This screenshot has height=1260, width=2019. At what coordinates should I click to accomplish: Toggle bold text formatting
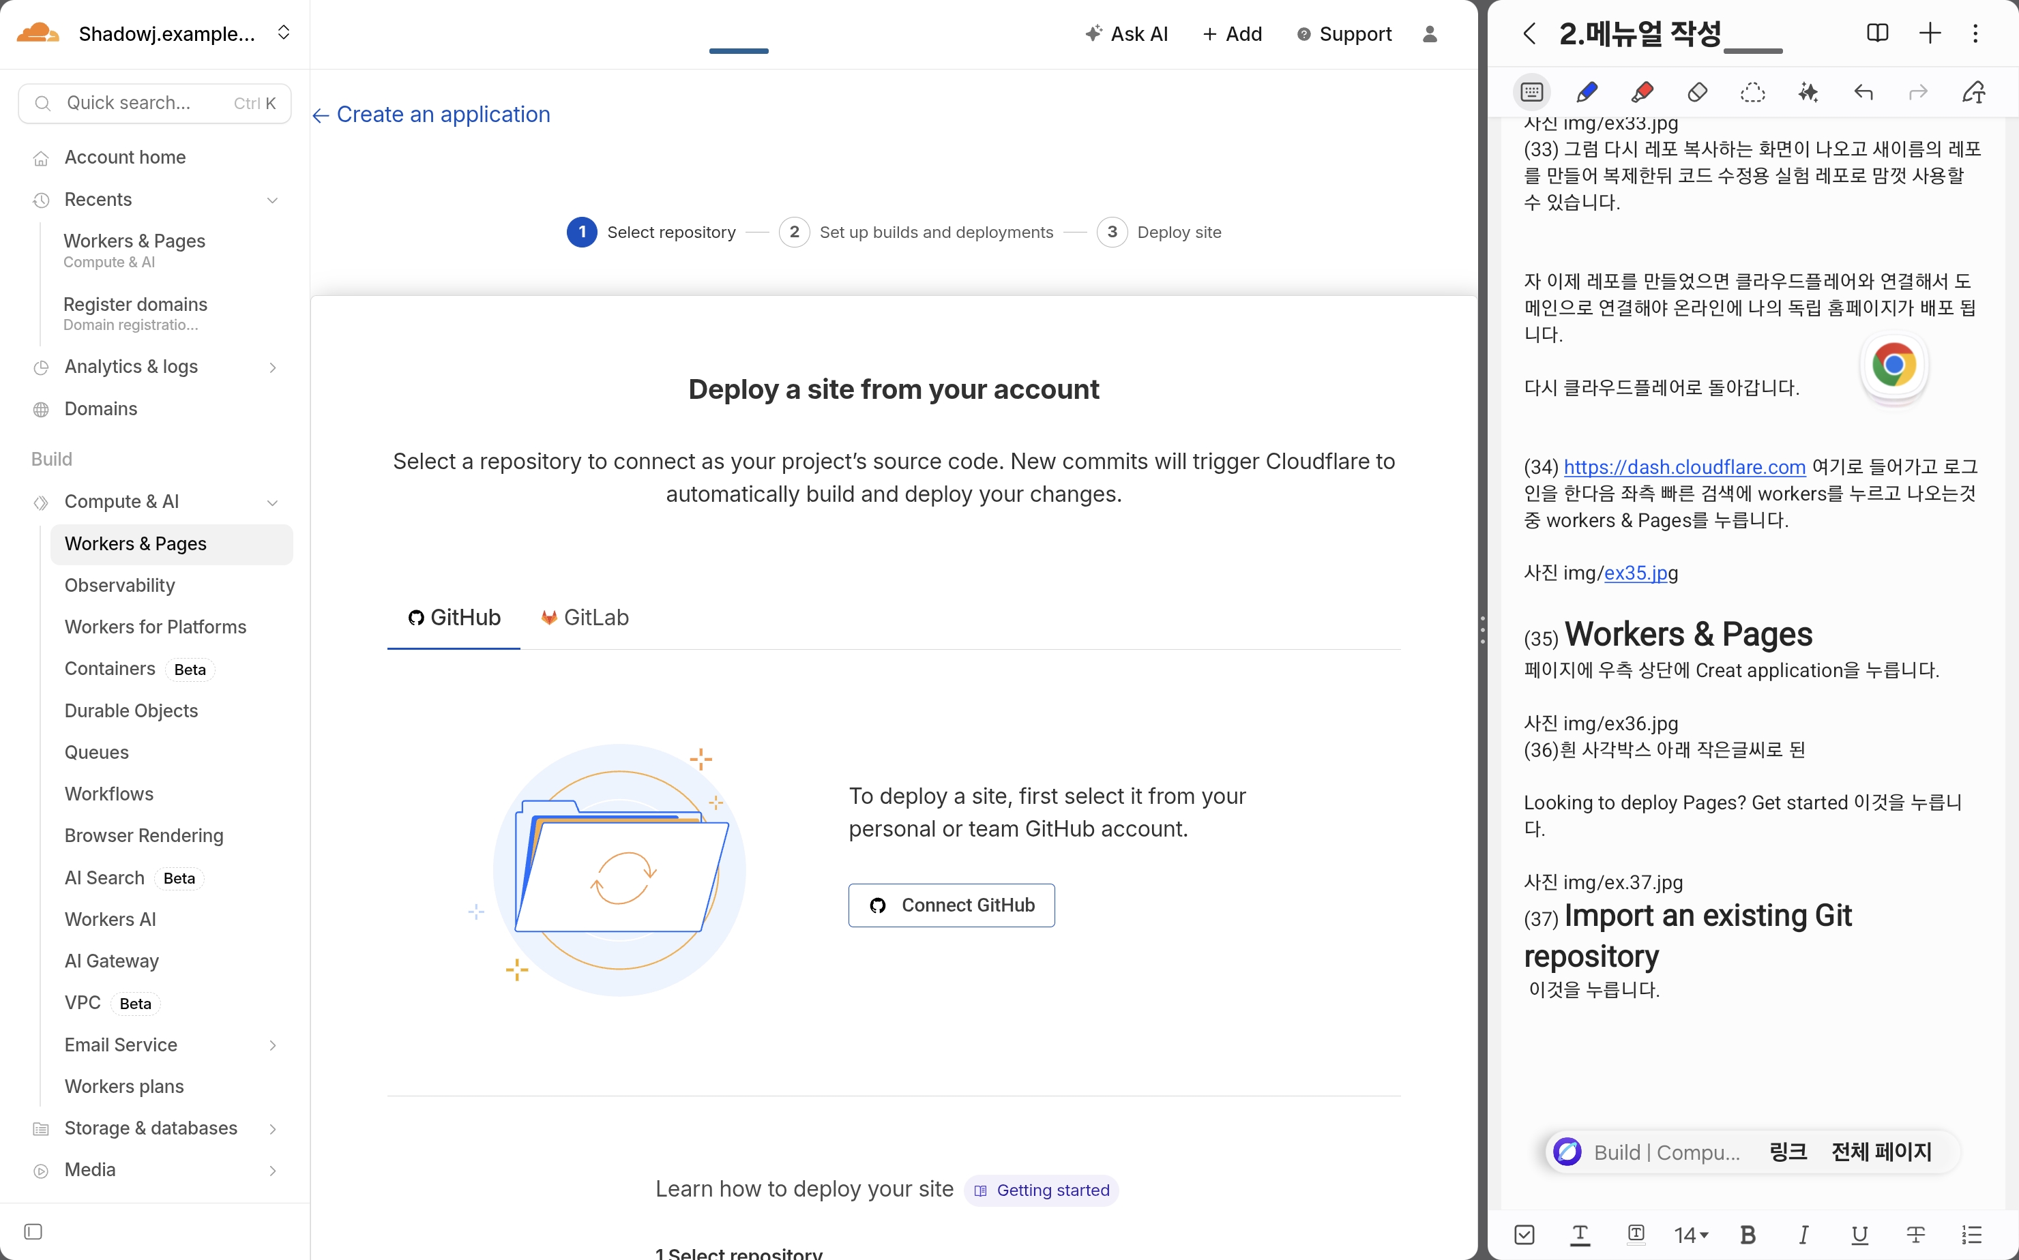click(1748, 1234)
